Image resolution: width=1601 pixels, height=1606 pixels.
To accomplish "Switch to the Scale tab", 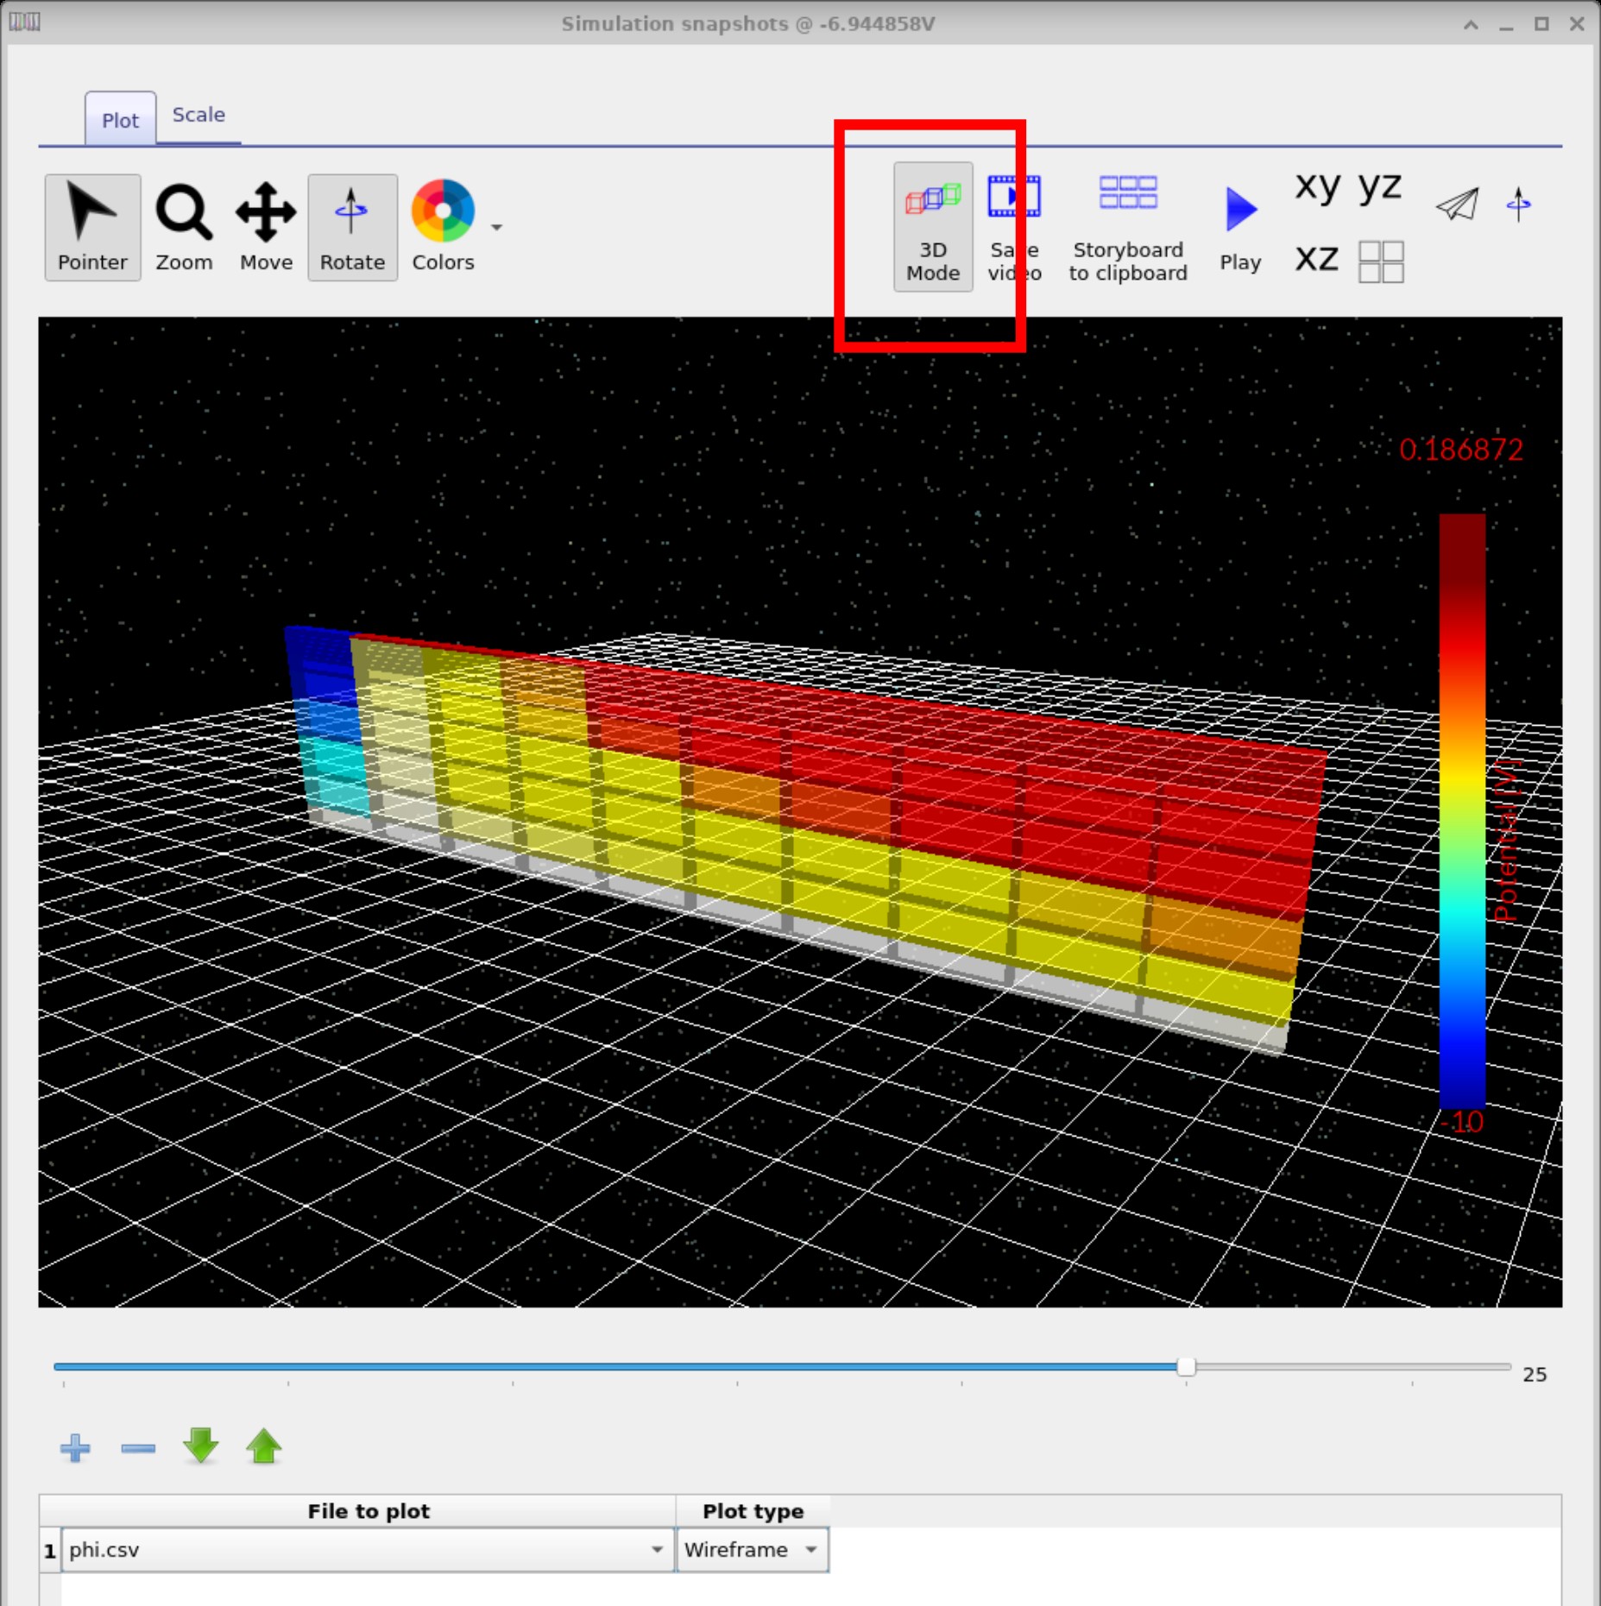I will [198, 114].
